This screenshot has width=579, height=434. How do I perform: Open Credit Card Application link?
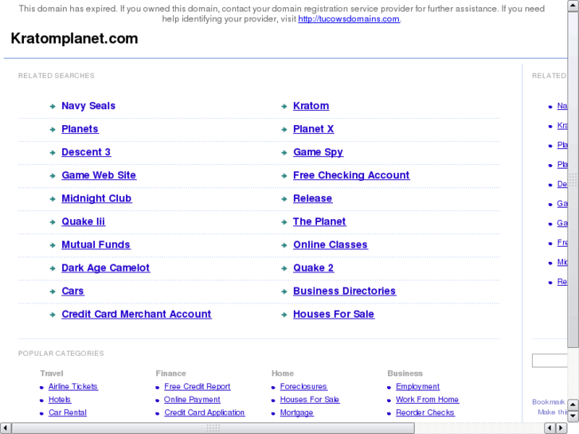point(204,412)
